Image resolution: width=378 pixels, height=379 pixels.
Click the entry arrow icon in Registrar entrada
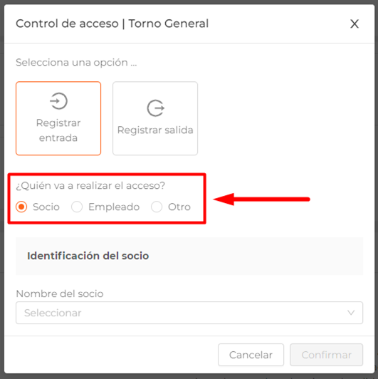coord(58,101)
